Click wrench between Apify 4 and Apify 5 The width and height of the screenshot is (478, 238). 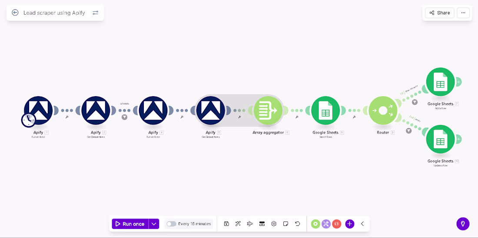[182, 117]
